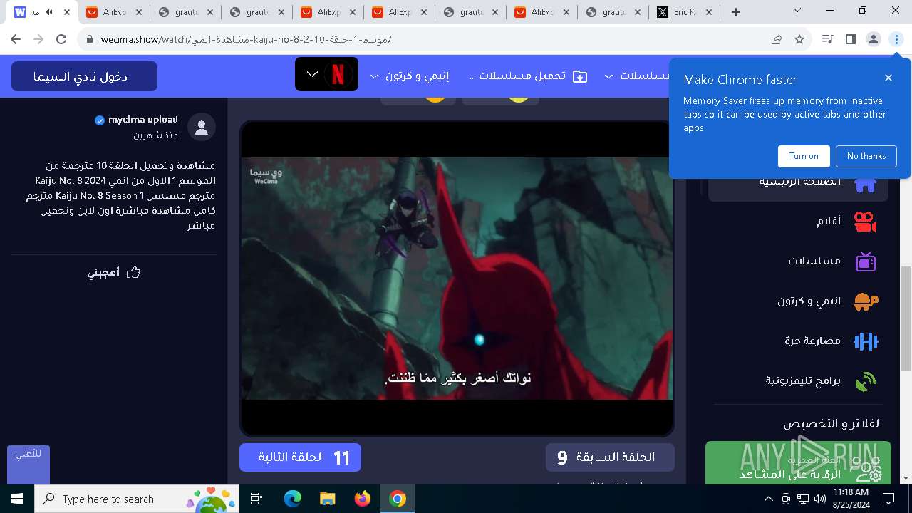Open تحميل مسلسلات navbar item
912x513 pixels.
528,76
